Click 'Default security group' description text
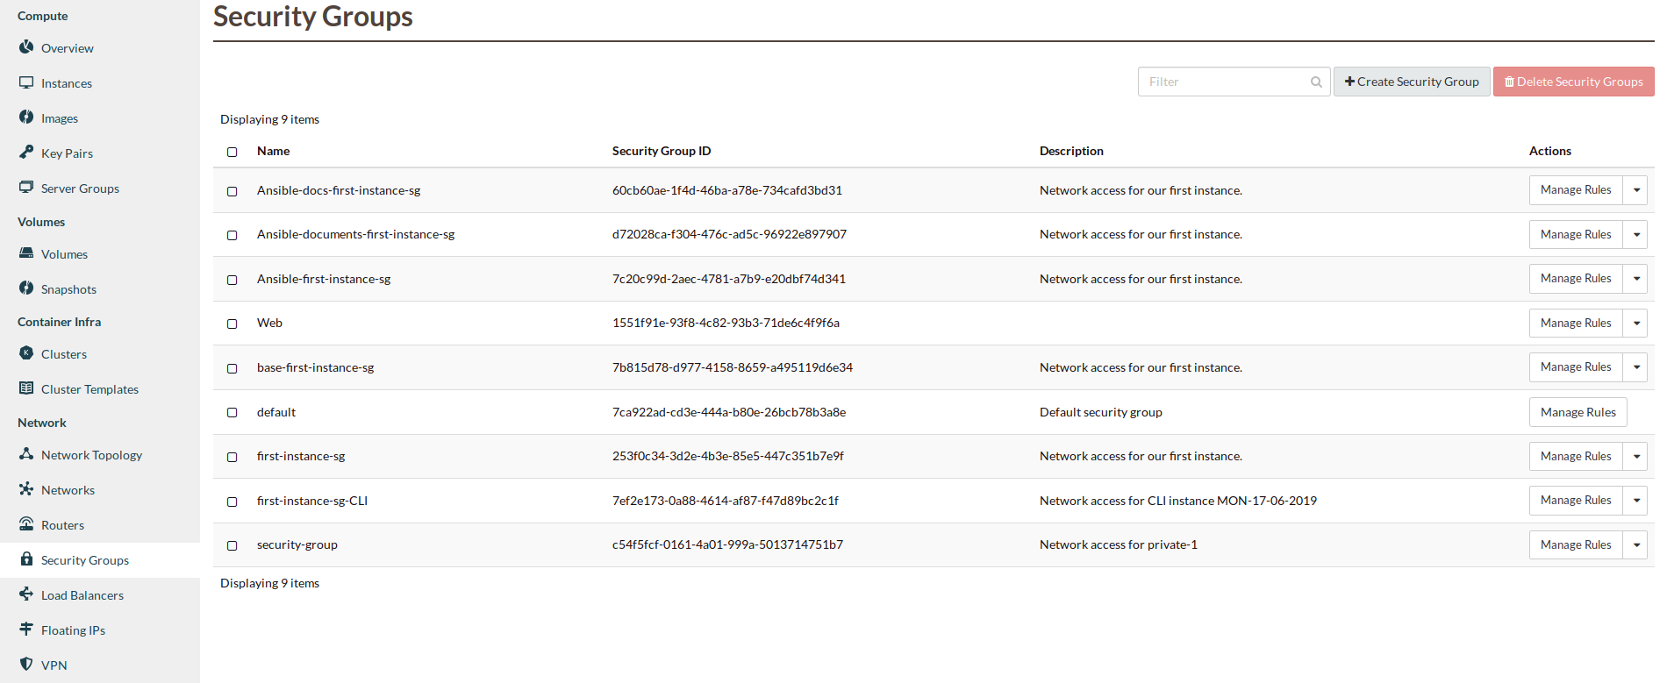 coord(1100,412)
